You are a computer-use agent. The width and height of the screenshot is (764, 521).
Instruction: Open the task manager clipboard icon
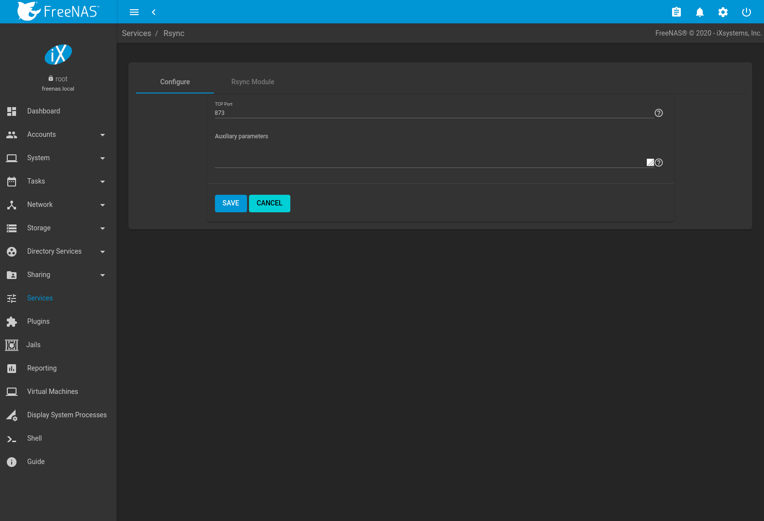[676, 12]
